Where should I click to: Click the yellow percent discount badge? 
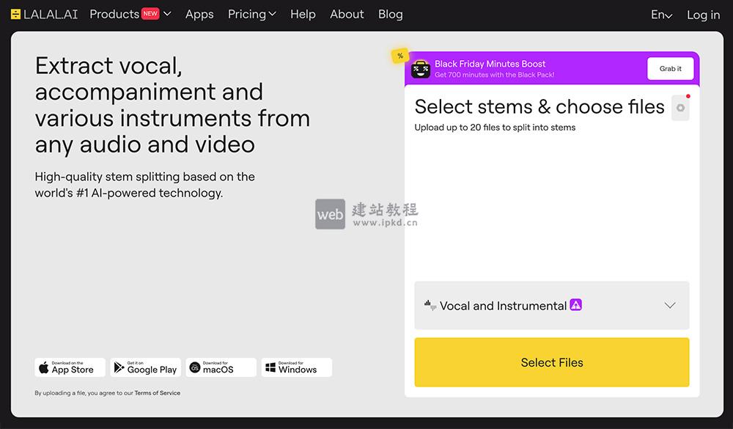[399, 55]
